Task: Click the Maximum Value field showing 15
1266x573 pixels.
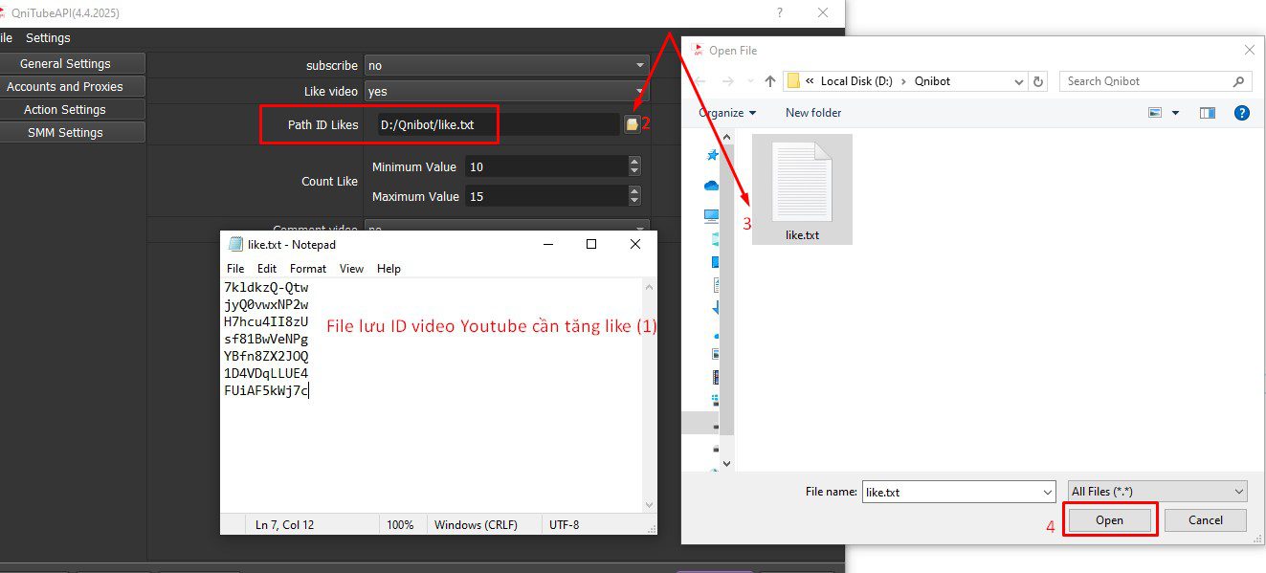Action: click(x=546, y=196)
